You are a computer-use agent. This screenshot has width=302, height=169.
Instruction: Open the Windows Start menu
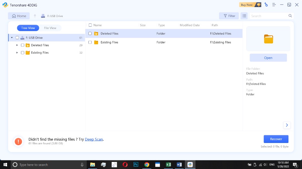pyautogui.click(x=5, y=165)
